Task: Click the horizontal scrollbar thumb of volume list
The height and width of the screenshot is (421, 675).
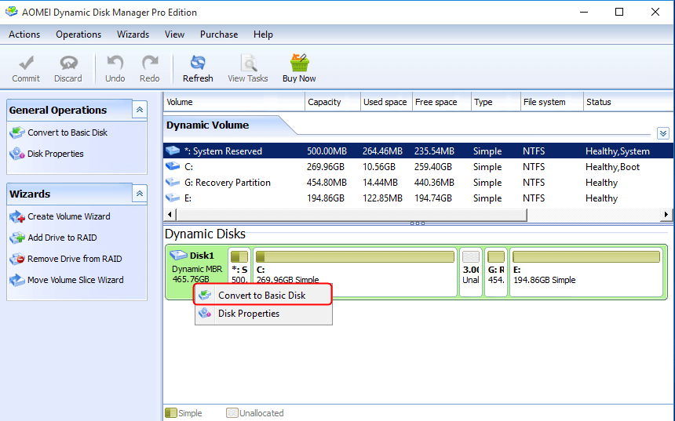Action: (x=352, y=214)
